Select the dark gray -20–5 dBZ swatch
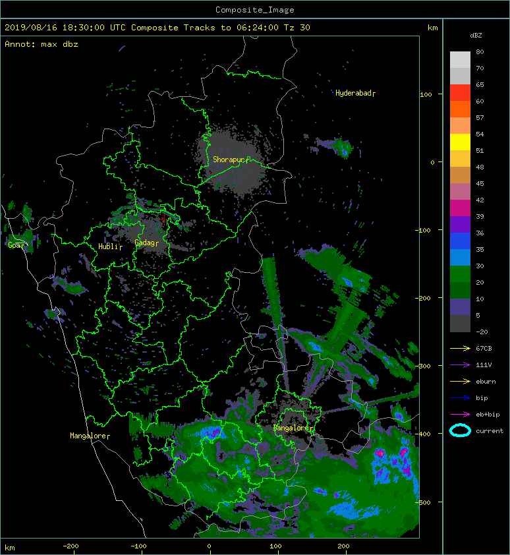This screenshot has height=555, width=510. pyautogui.click(x=460, y=323)
